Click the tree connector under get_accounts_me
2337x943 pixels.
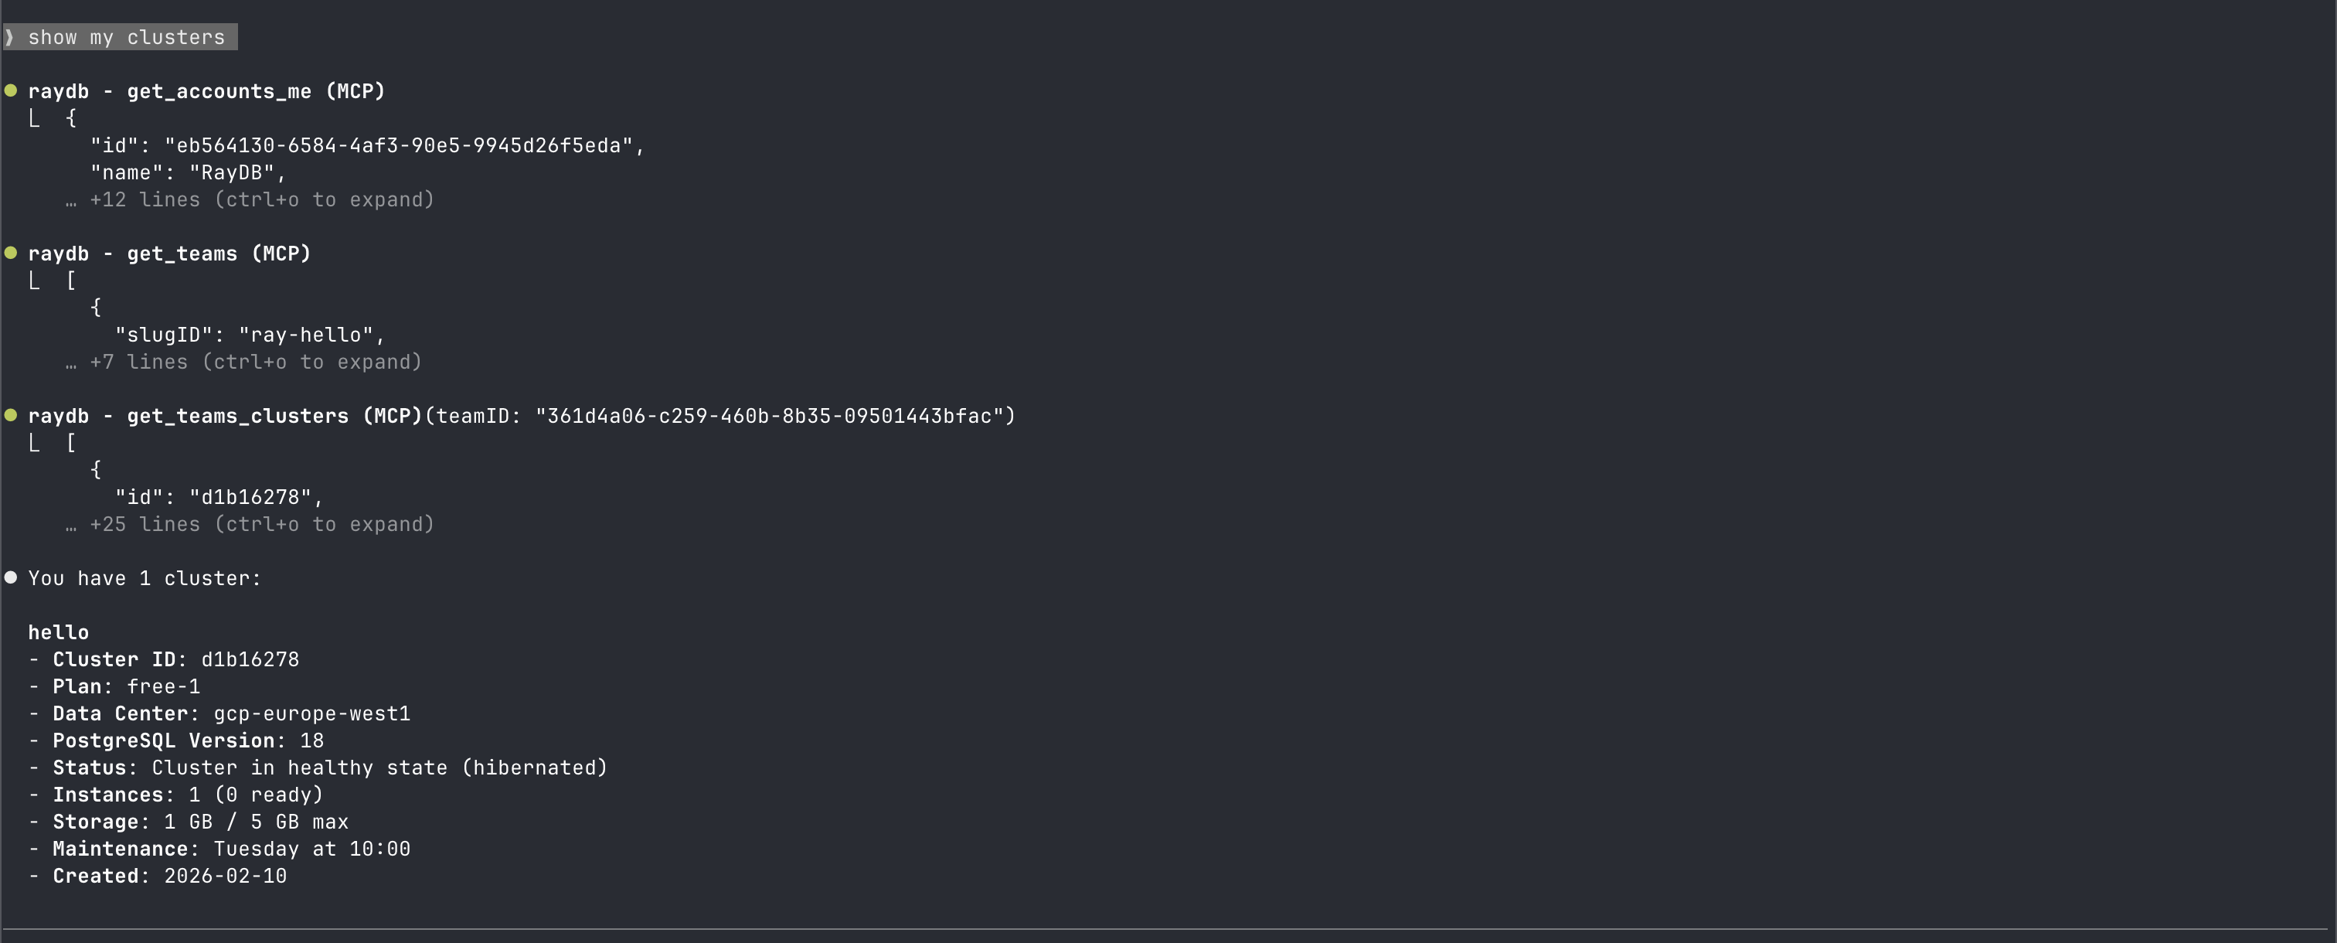[35, 119]
